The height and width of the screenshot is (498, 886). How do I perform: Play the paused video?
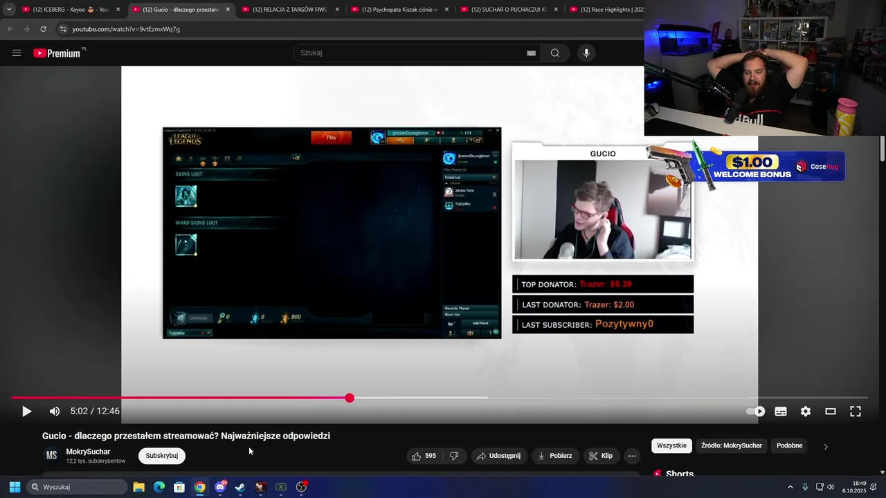click(26, 412)
